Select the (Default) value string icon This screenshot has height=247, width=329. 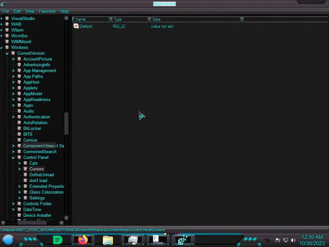76,26
